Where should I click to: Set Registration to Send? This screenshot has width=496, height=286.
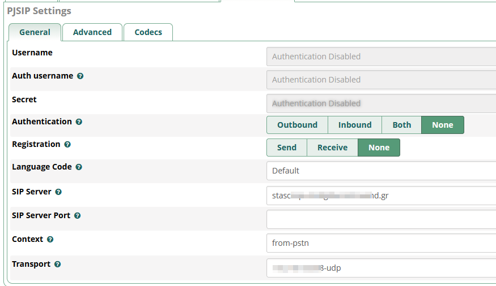286,148
